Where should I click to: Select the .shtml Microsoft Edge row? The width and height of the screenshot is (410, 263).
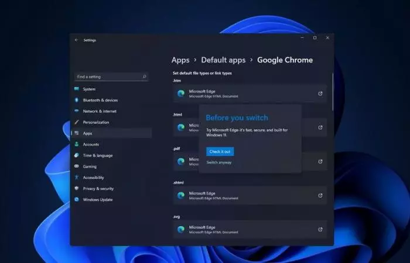click(x=250, y=195)
